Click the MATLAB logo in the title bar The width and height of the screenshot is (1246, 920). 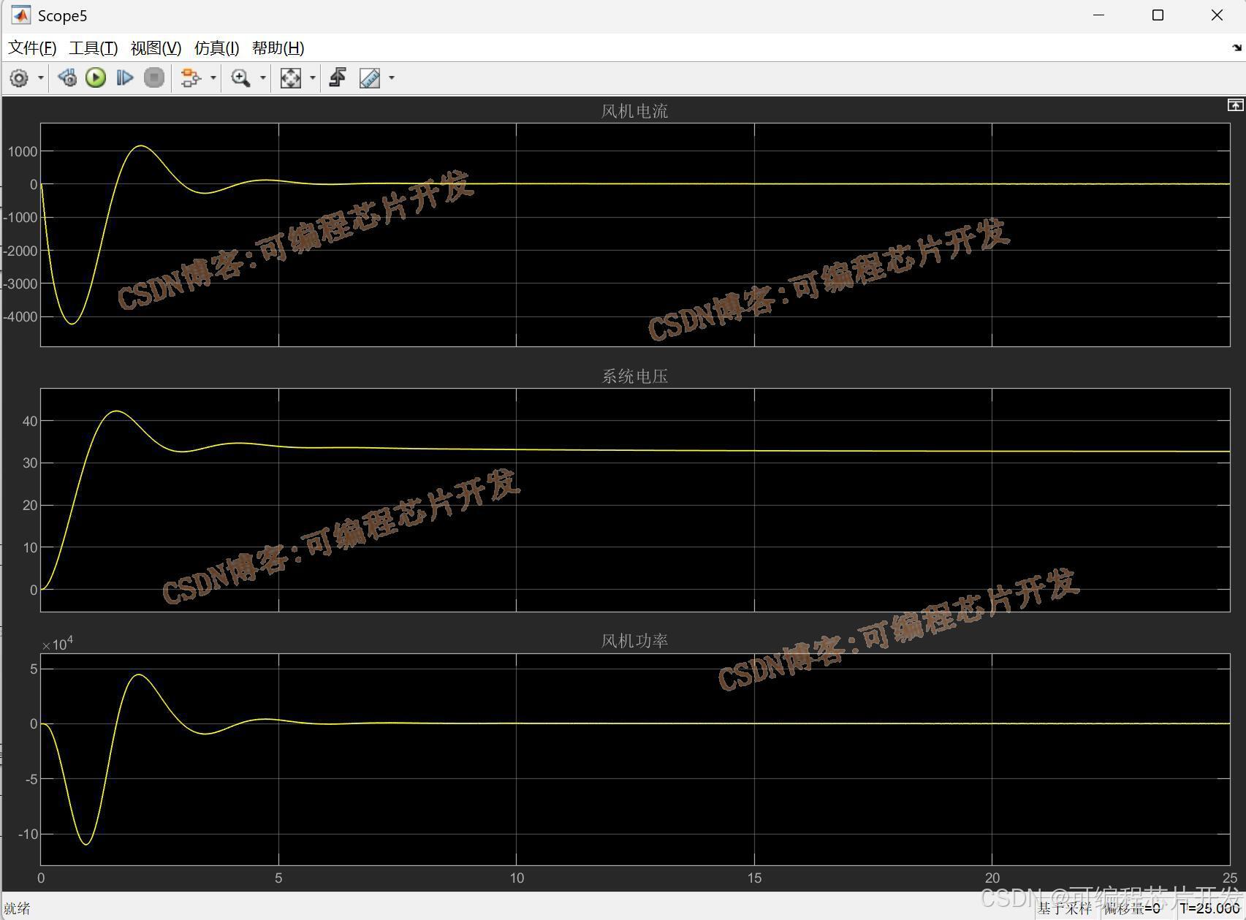click(21, 15)
